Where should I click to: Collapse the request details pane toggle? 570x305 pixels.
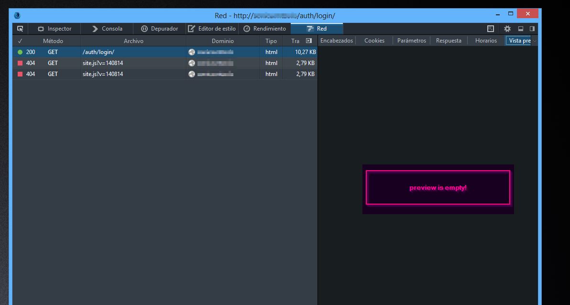tap(309, 41)
